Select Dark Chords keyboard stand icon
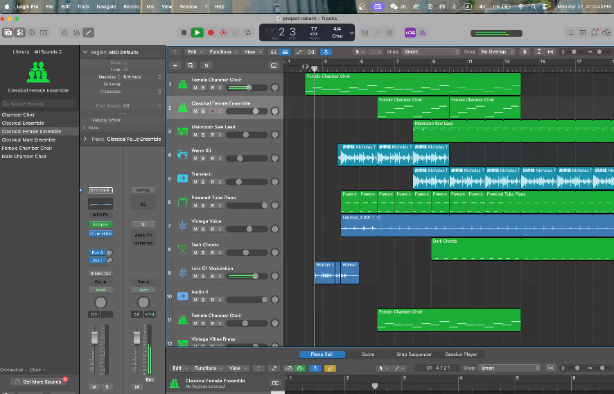614x394 pixels. [x=183, y=249]
